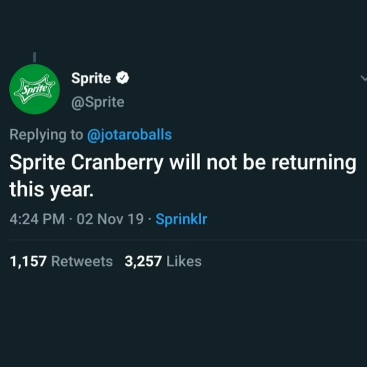Select the word Cranberry in tweet
This screenshot has height=367, width=367.
(117, 163)
